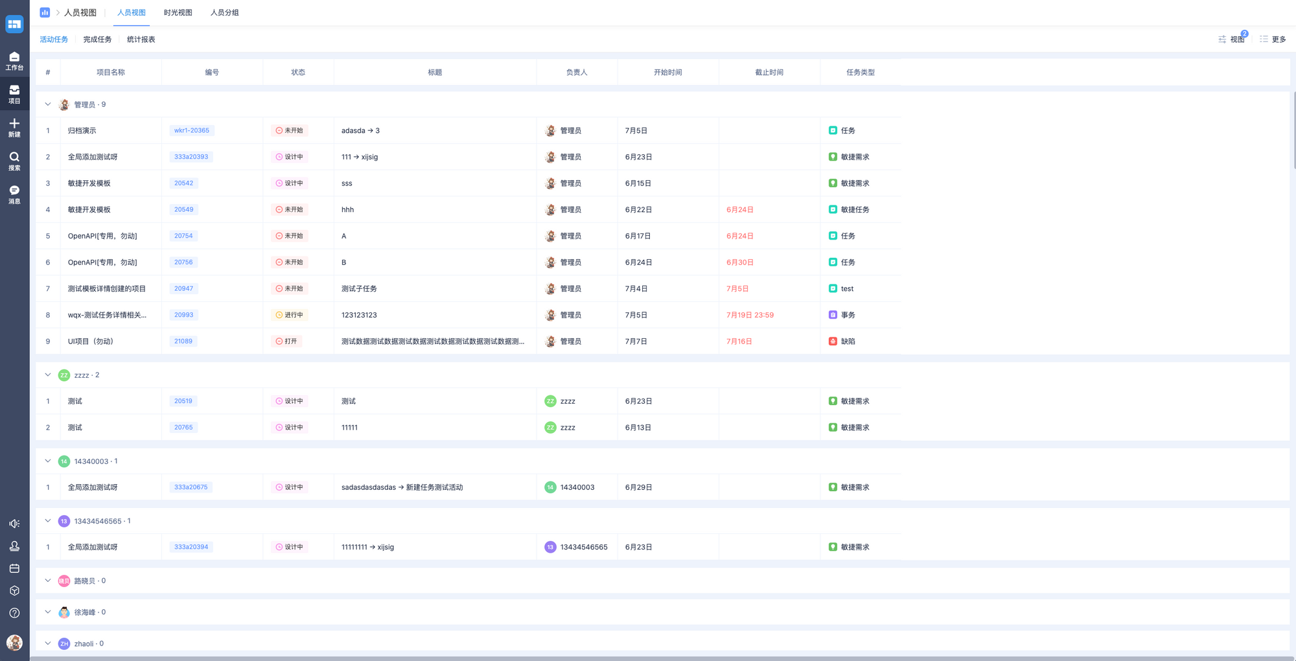Click the 新建 plus icon in sidebar
1296x661 pixels.
(x=14, y=128)
